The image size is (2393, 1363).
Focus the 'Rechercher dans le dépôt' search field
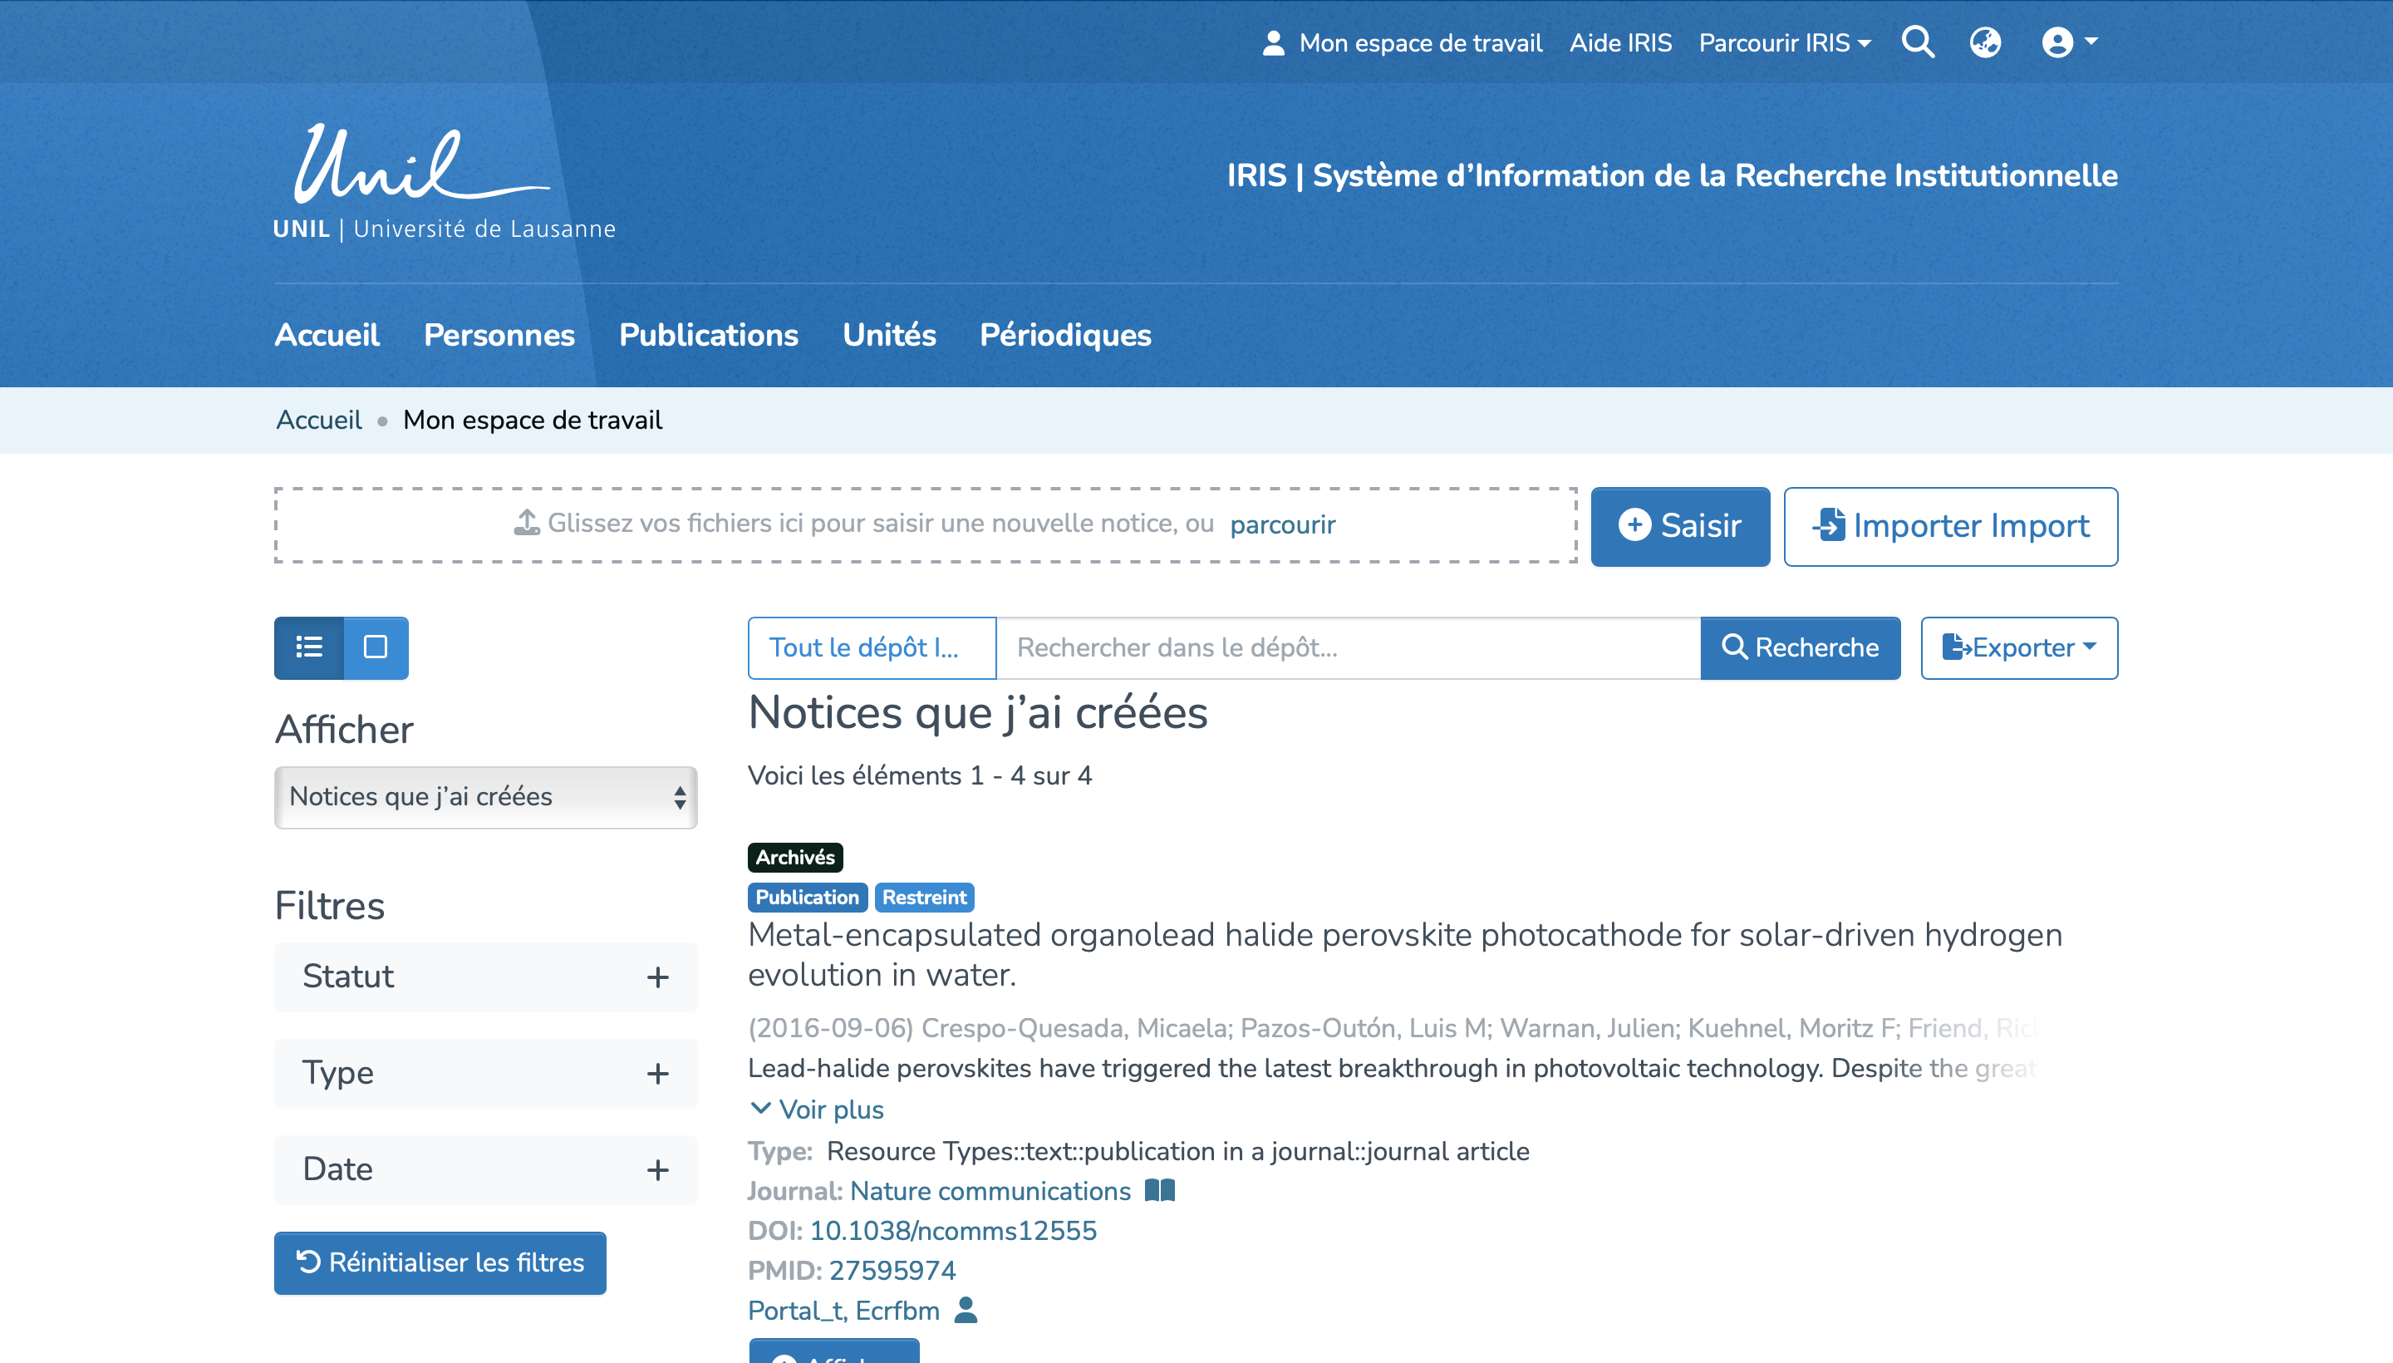point(1348,647)
